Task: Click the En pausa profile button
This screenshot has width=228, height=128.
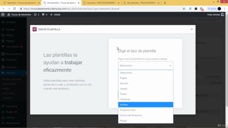Action: point(214,9)
